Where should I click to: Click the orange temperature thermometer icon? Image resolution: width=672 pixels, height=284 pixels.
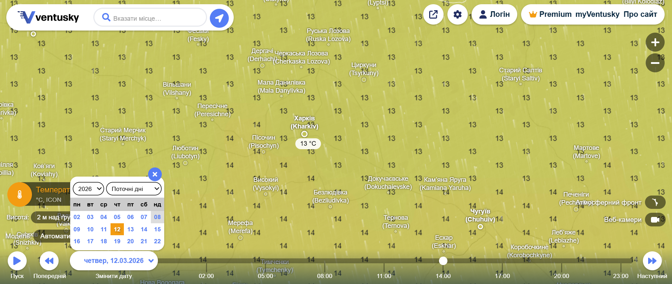point(20,194)
